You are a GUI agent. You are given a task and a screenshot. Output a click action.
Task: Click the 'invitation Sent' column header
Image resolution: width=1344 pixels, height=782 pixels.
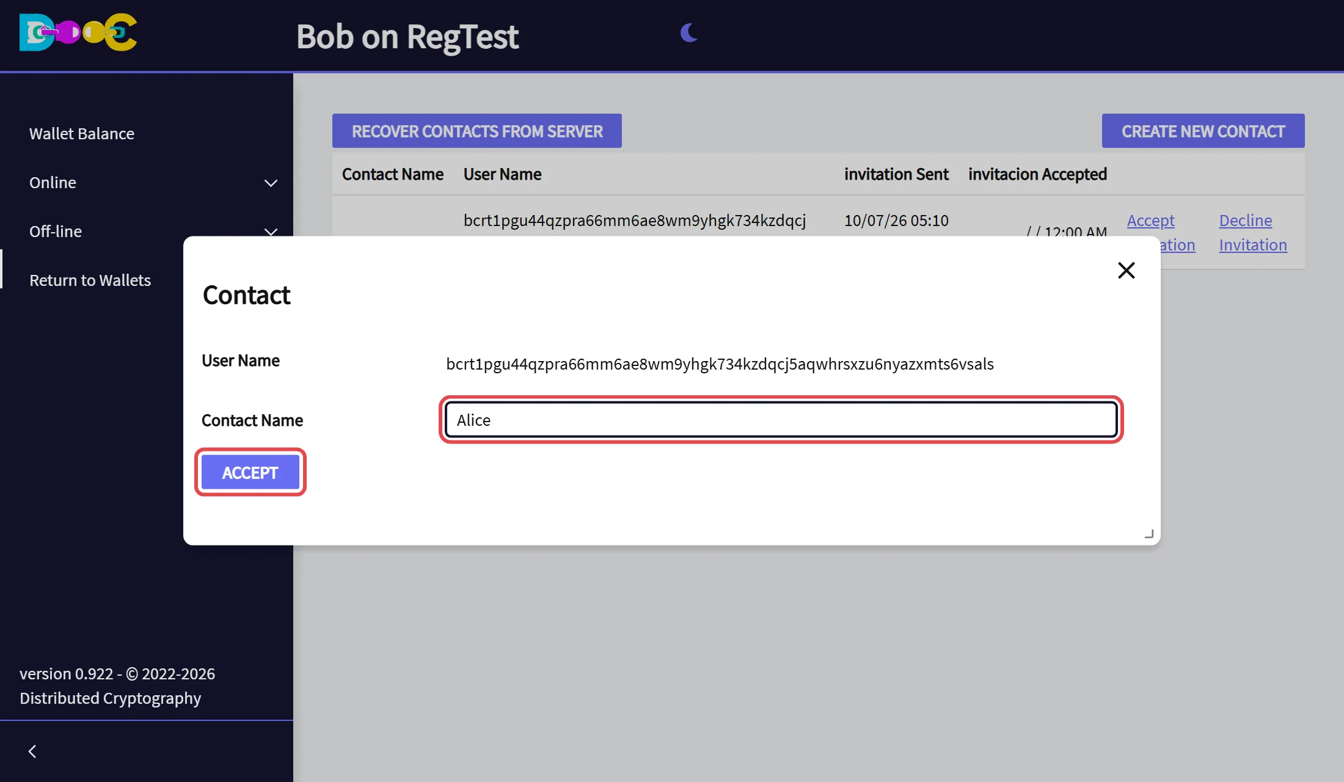click(x=896, y=174)
